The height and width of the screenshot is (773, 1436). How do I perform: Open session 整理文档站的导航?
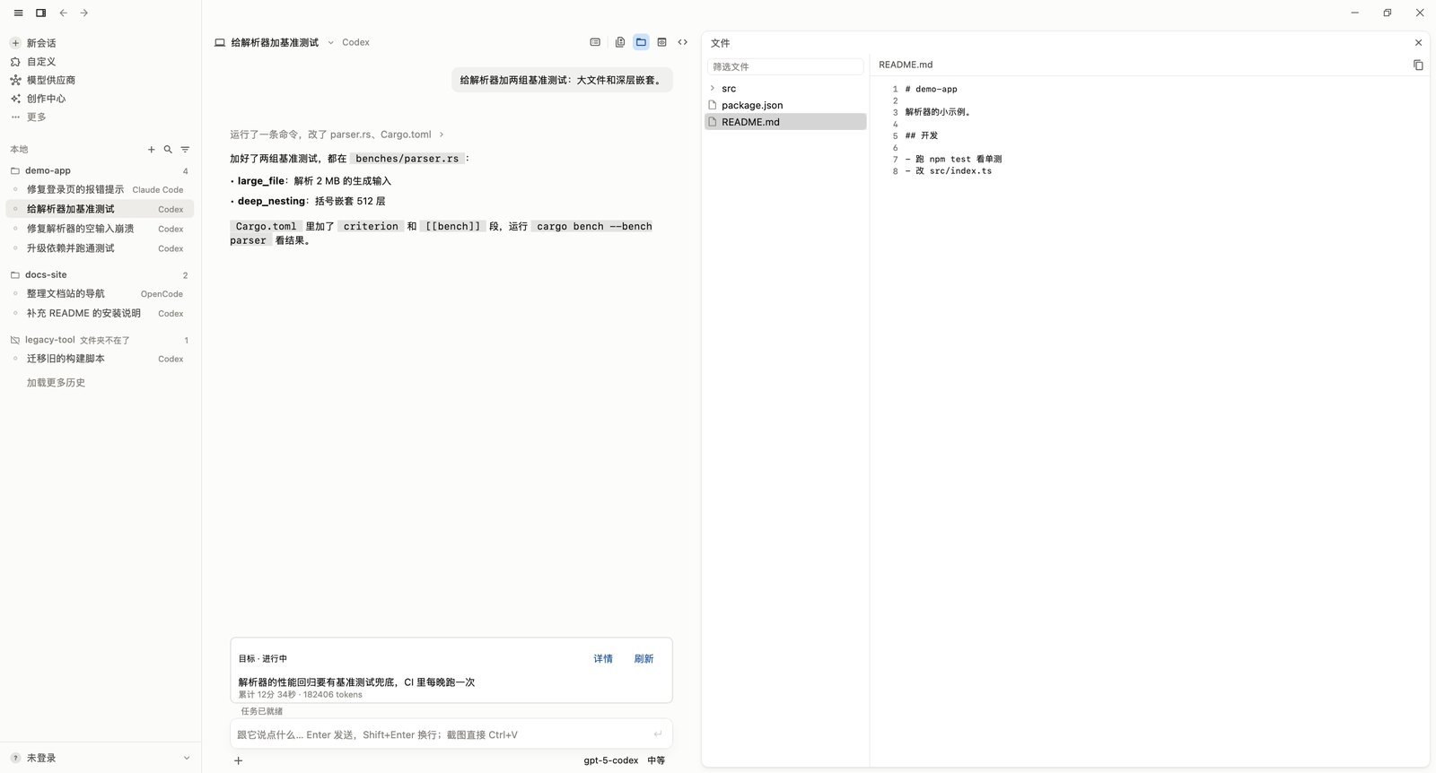click(100, 293)
